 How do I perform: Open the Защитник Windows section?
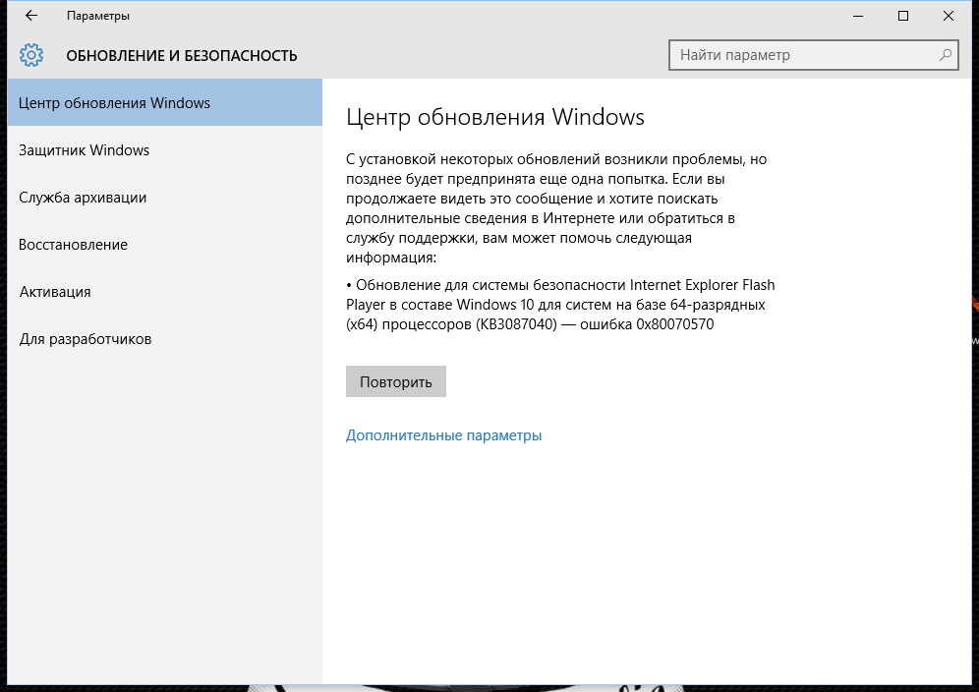[84, 150]
